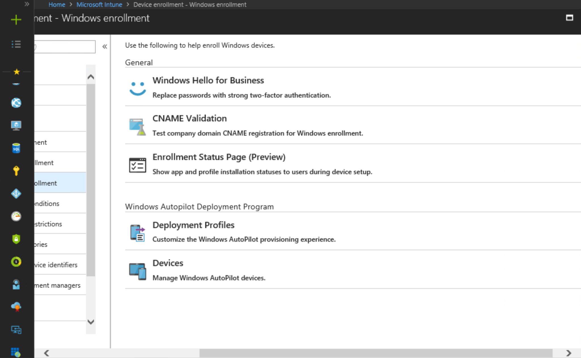Go to Home breadcrumb link

pyautogui.click(x=57, y=5)
